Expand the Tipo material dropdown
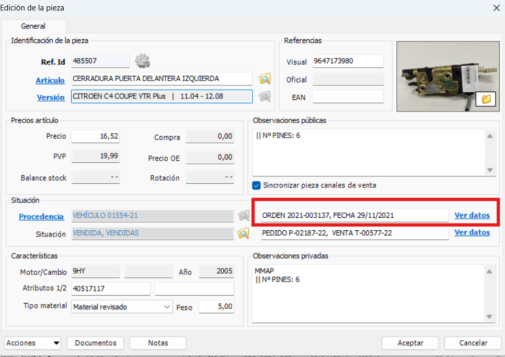The height and width of the screenshot is (357, 505). tap(167, 307)
